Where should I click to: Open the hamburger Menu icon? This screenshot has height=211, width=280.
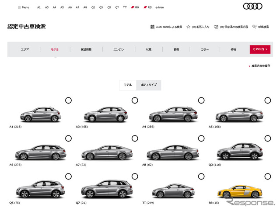click(x=19, y=7)
